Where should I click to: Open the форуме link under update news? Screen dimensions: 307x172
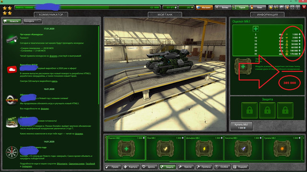[45, 108]
